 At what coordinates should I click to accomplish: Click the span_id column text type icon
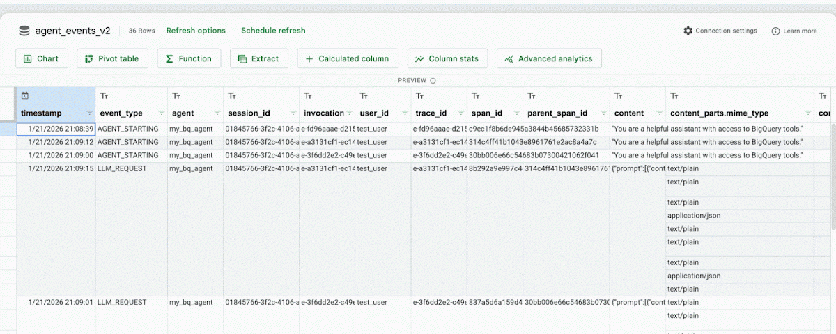tap(475, 95)
